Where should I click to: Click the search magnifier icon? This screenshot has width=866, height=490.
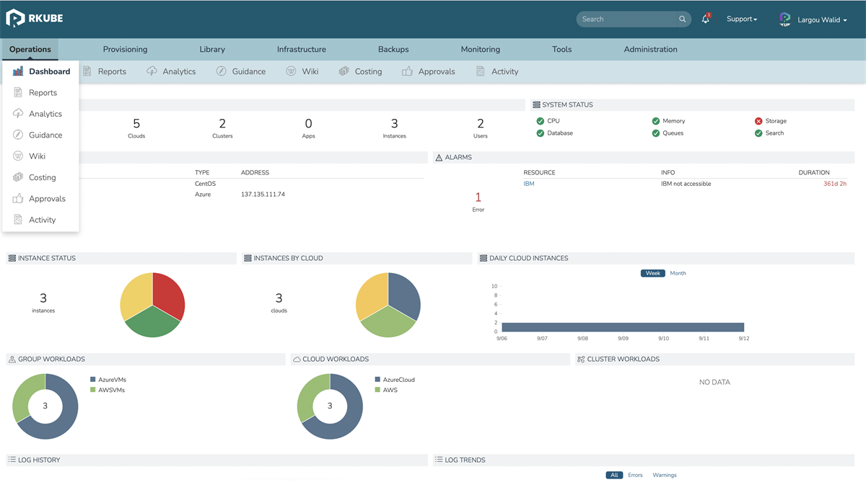pyautogui.click(x=682, y=19)
